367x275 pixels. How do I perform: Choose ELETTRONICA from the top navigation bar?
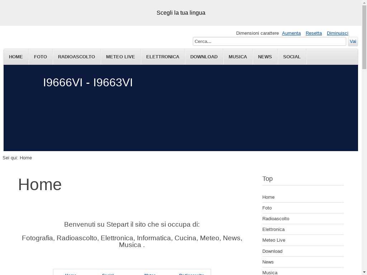tap(162, 57)
